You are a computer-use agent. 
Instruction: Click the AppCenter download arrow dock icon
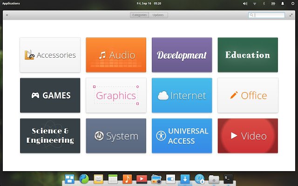click(x=185, y=179)
